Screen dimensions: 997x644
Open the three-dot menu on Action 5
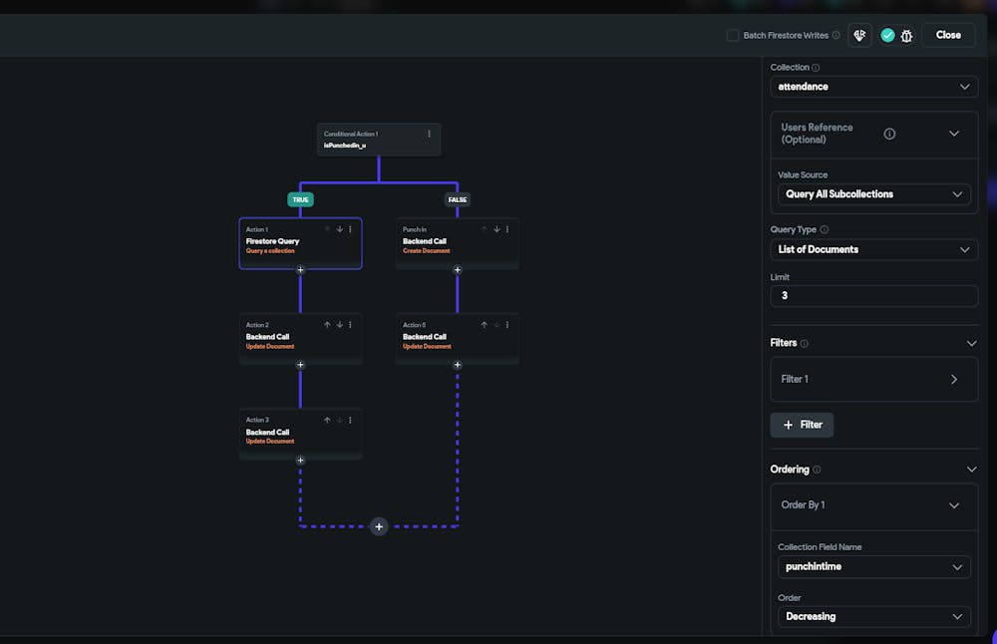click(x=507, y=325)
